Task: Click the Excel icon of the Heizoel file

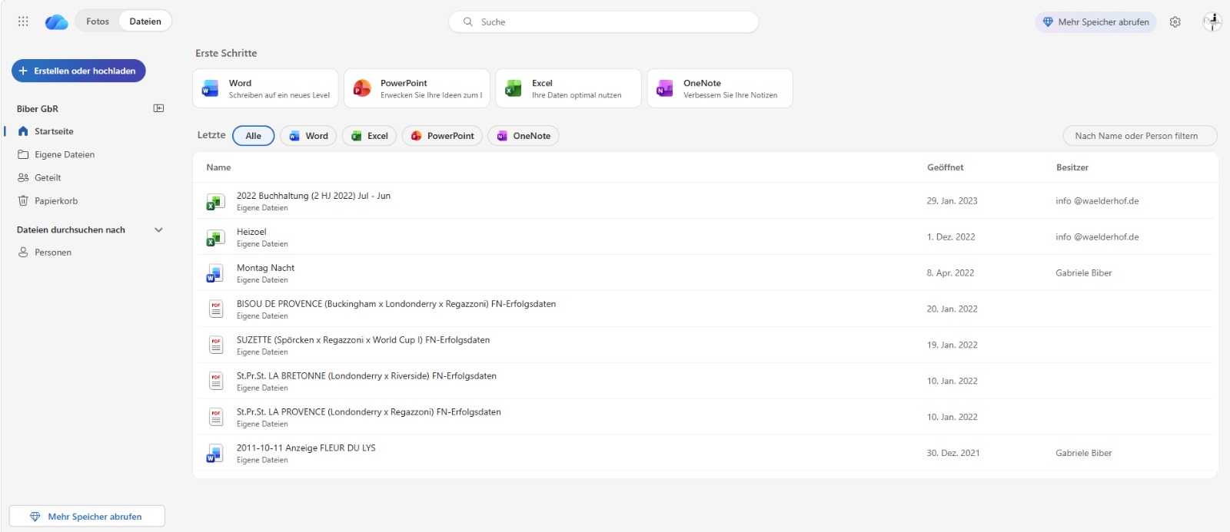Action: coord(215,238)
